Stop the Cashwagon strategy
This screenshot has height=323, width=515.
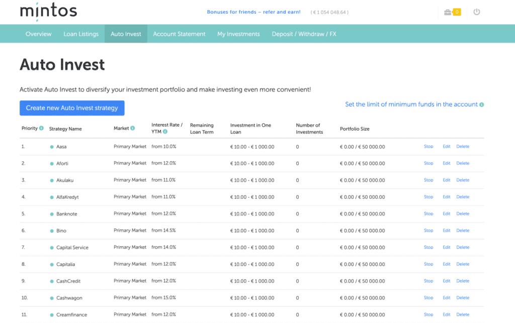click(x=428, y=298)
